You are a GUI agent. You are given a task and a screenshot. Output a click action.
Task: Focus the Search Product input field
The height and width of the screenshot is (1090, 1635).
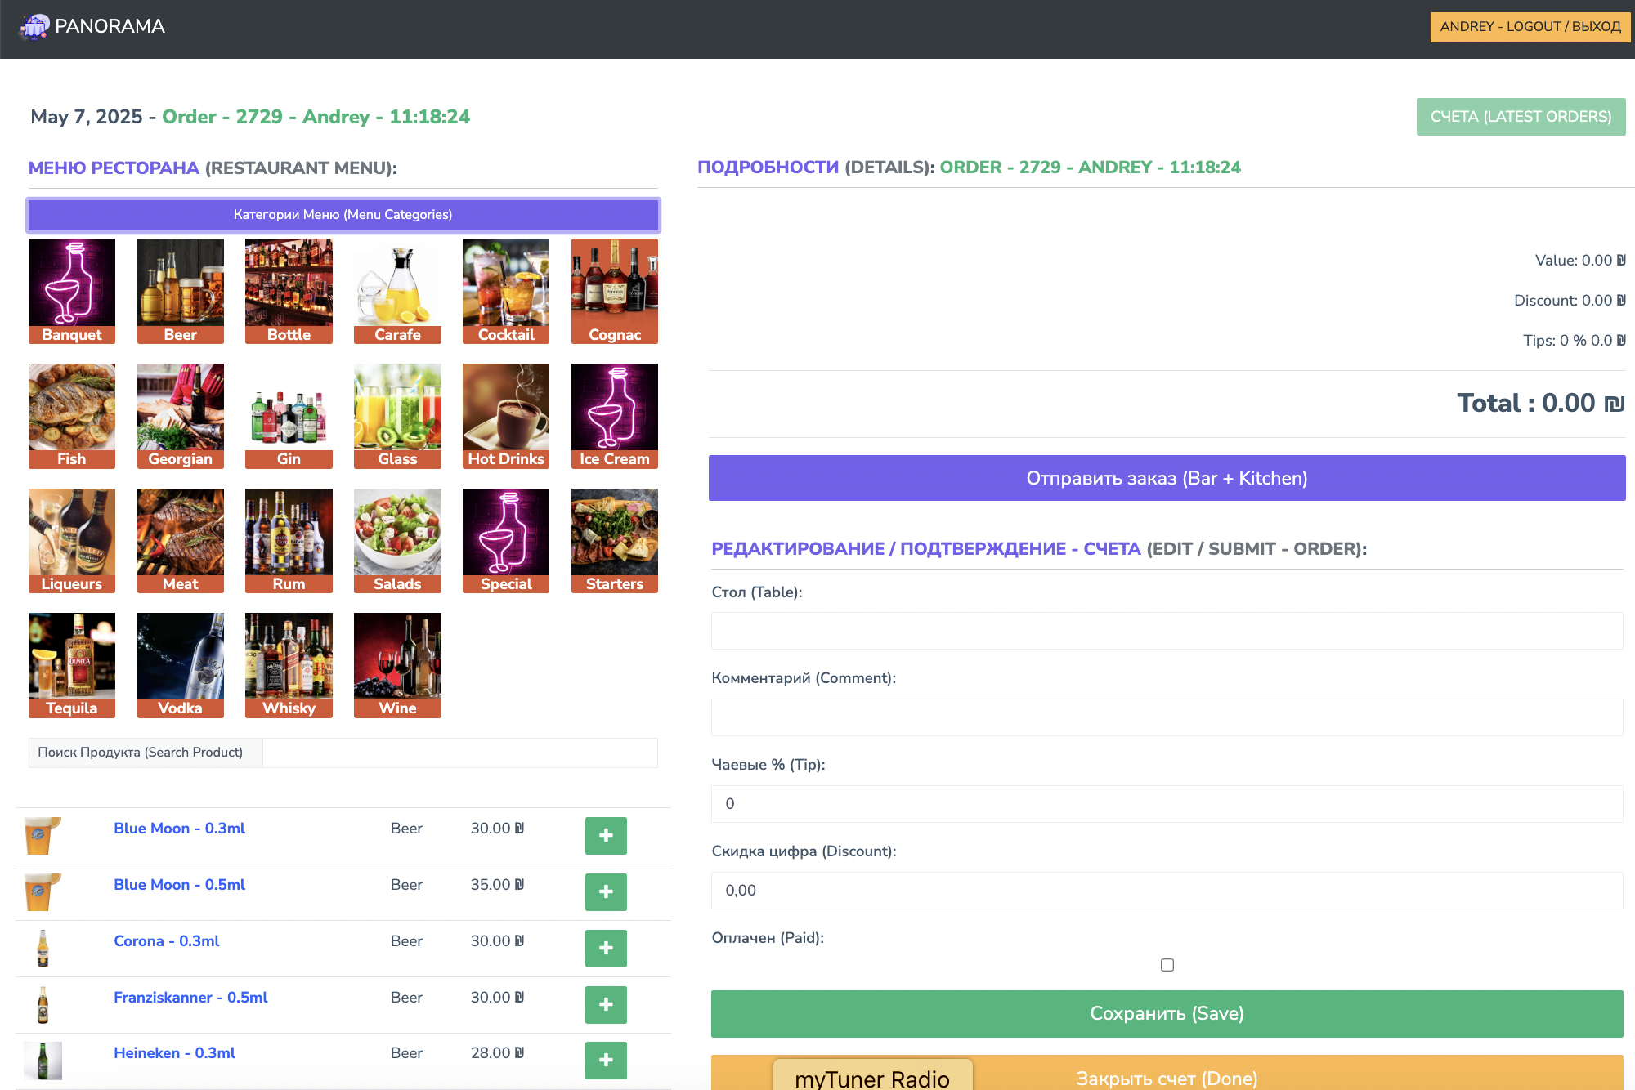[x=459, y=753]
